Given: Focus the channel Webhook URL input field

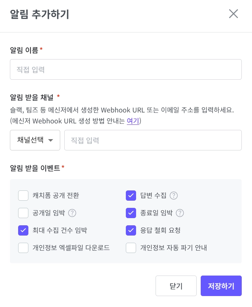Looking at the screenshot, I should pos(153,140).
